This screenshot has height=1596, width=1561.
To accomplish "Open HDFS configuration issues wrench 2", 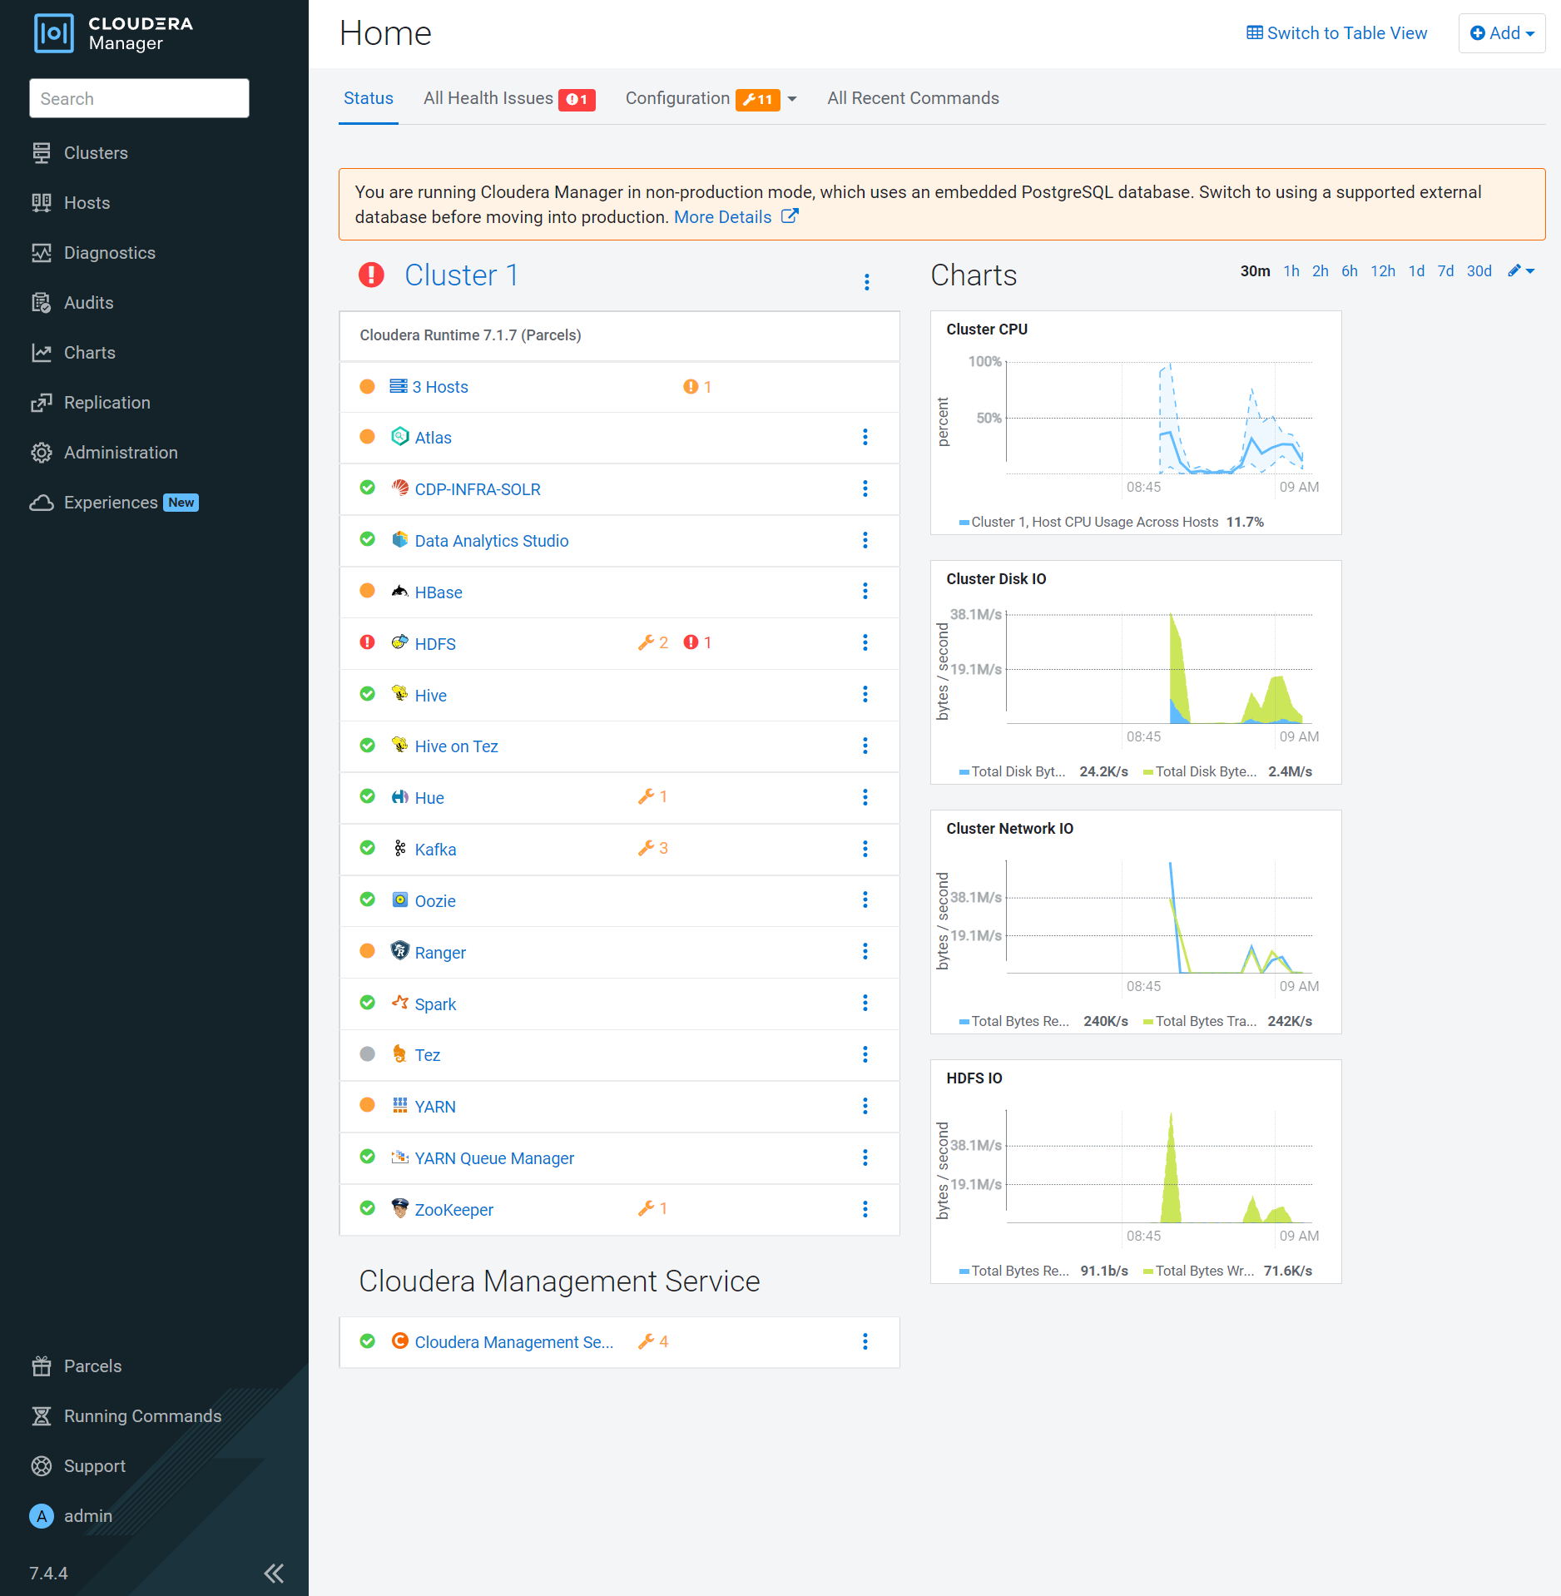I will click(653, 642).
